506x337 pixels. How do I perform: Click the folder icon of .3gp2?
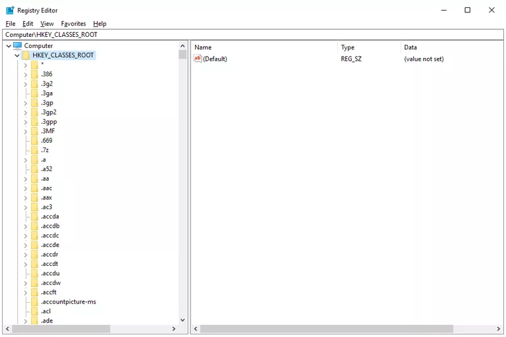tap(34, 113)
